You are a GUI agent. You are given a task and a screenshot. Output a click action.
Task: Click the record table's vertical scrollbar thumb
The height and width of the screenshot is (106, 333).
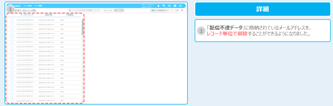(x=82, y=28)
